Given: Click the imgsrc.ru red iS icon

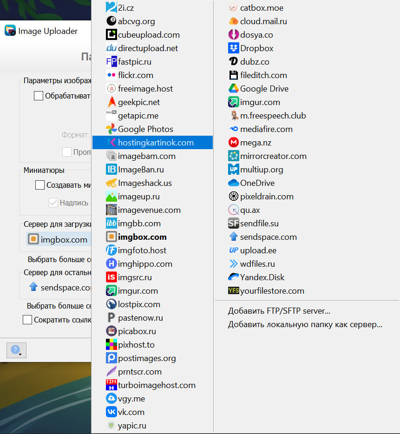Looking at the screenshot, I should click(111, 277).
